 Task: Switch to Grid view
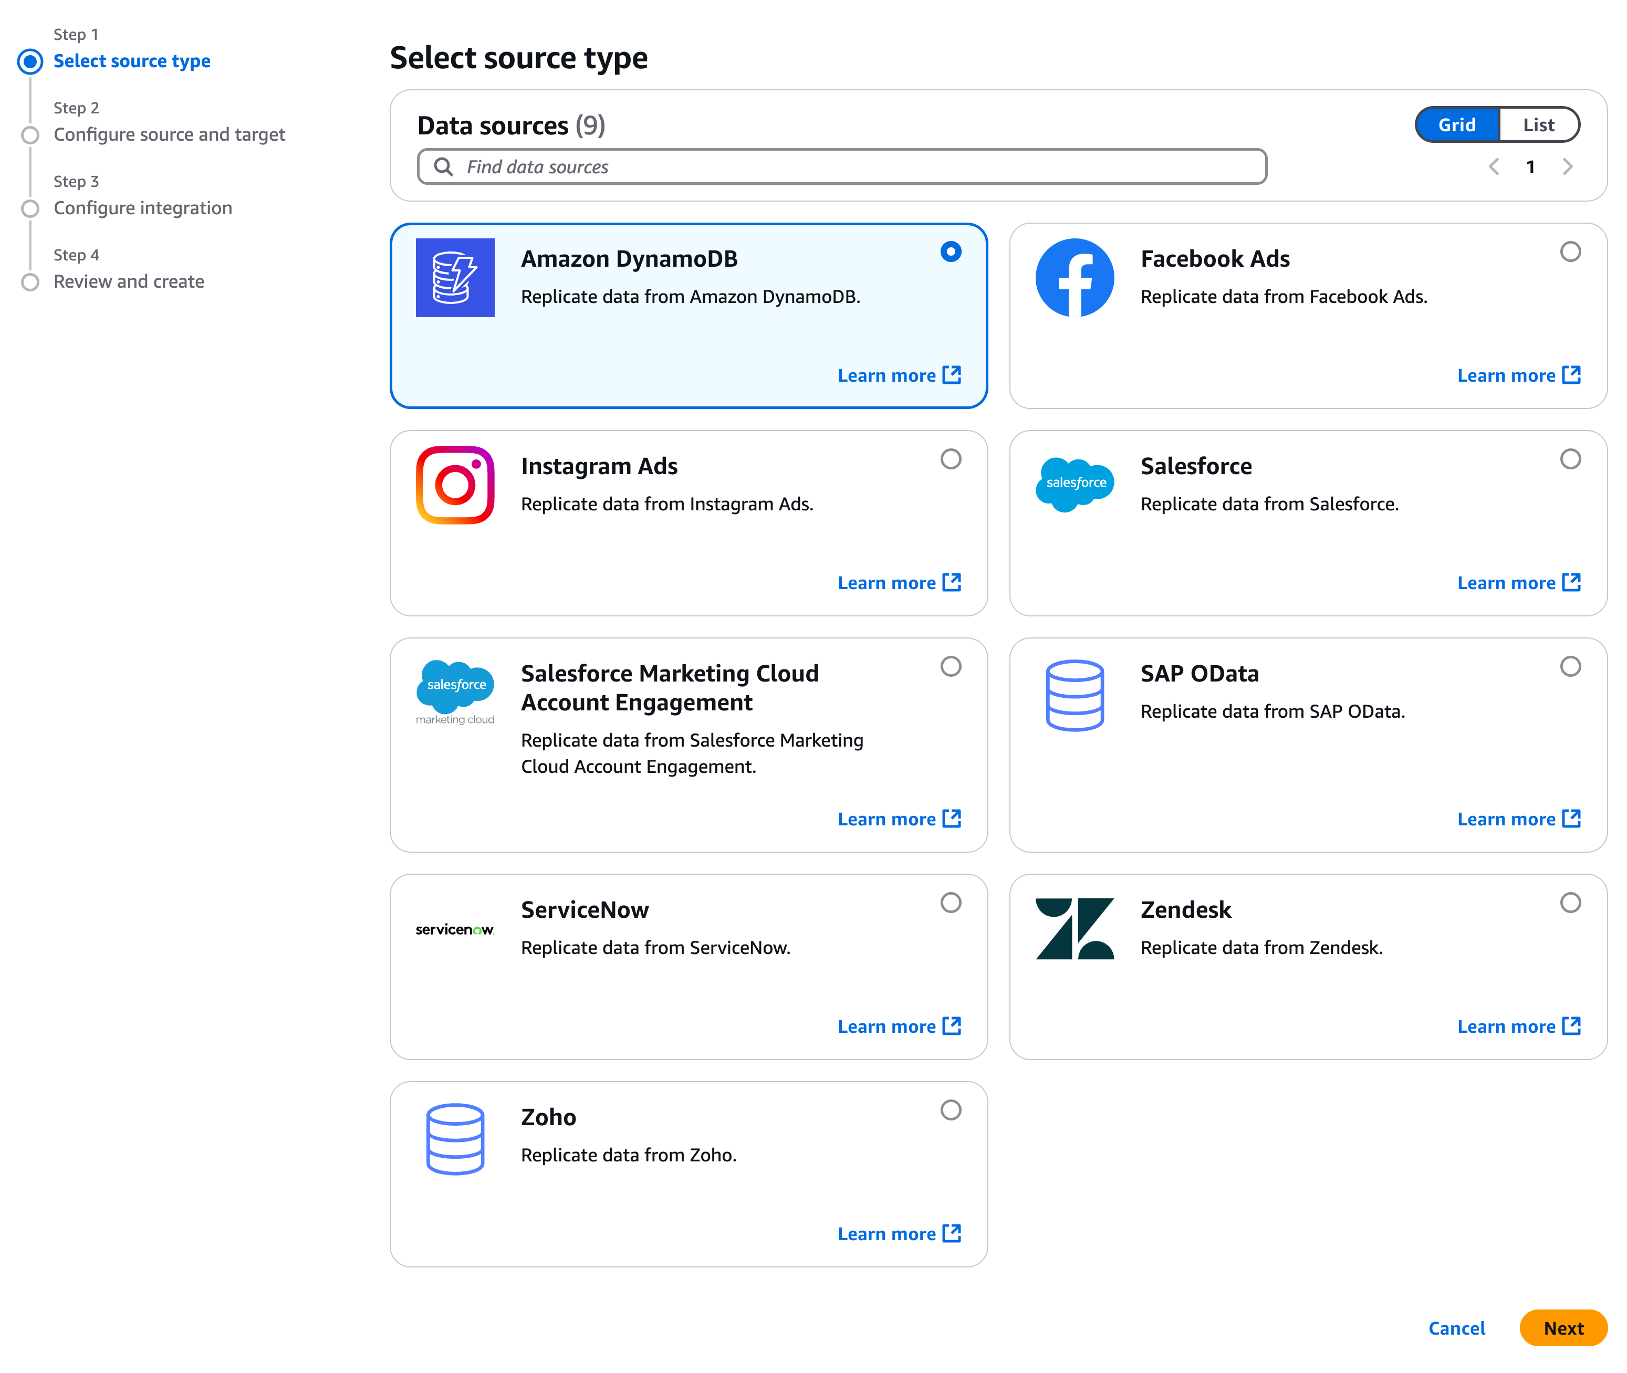pos(1456,124)
